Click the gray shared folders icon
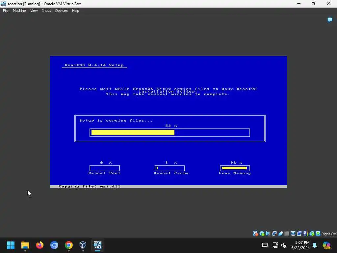This screenshot has width=337, height=253. (287, 234)
